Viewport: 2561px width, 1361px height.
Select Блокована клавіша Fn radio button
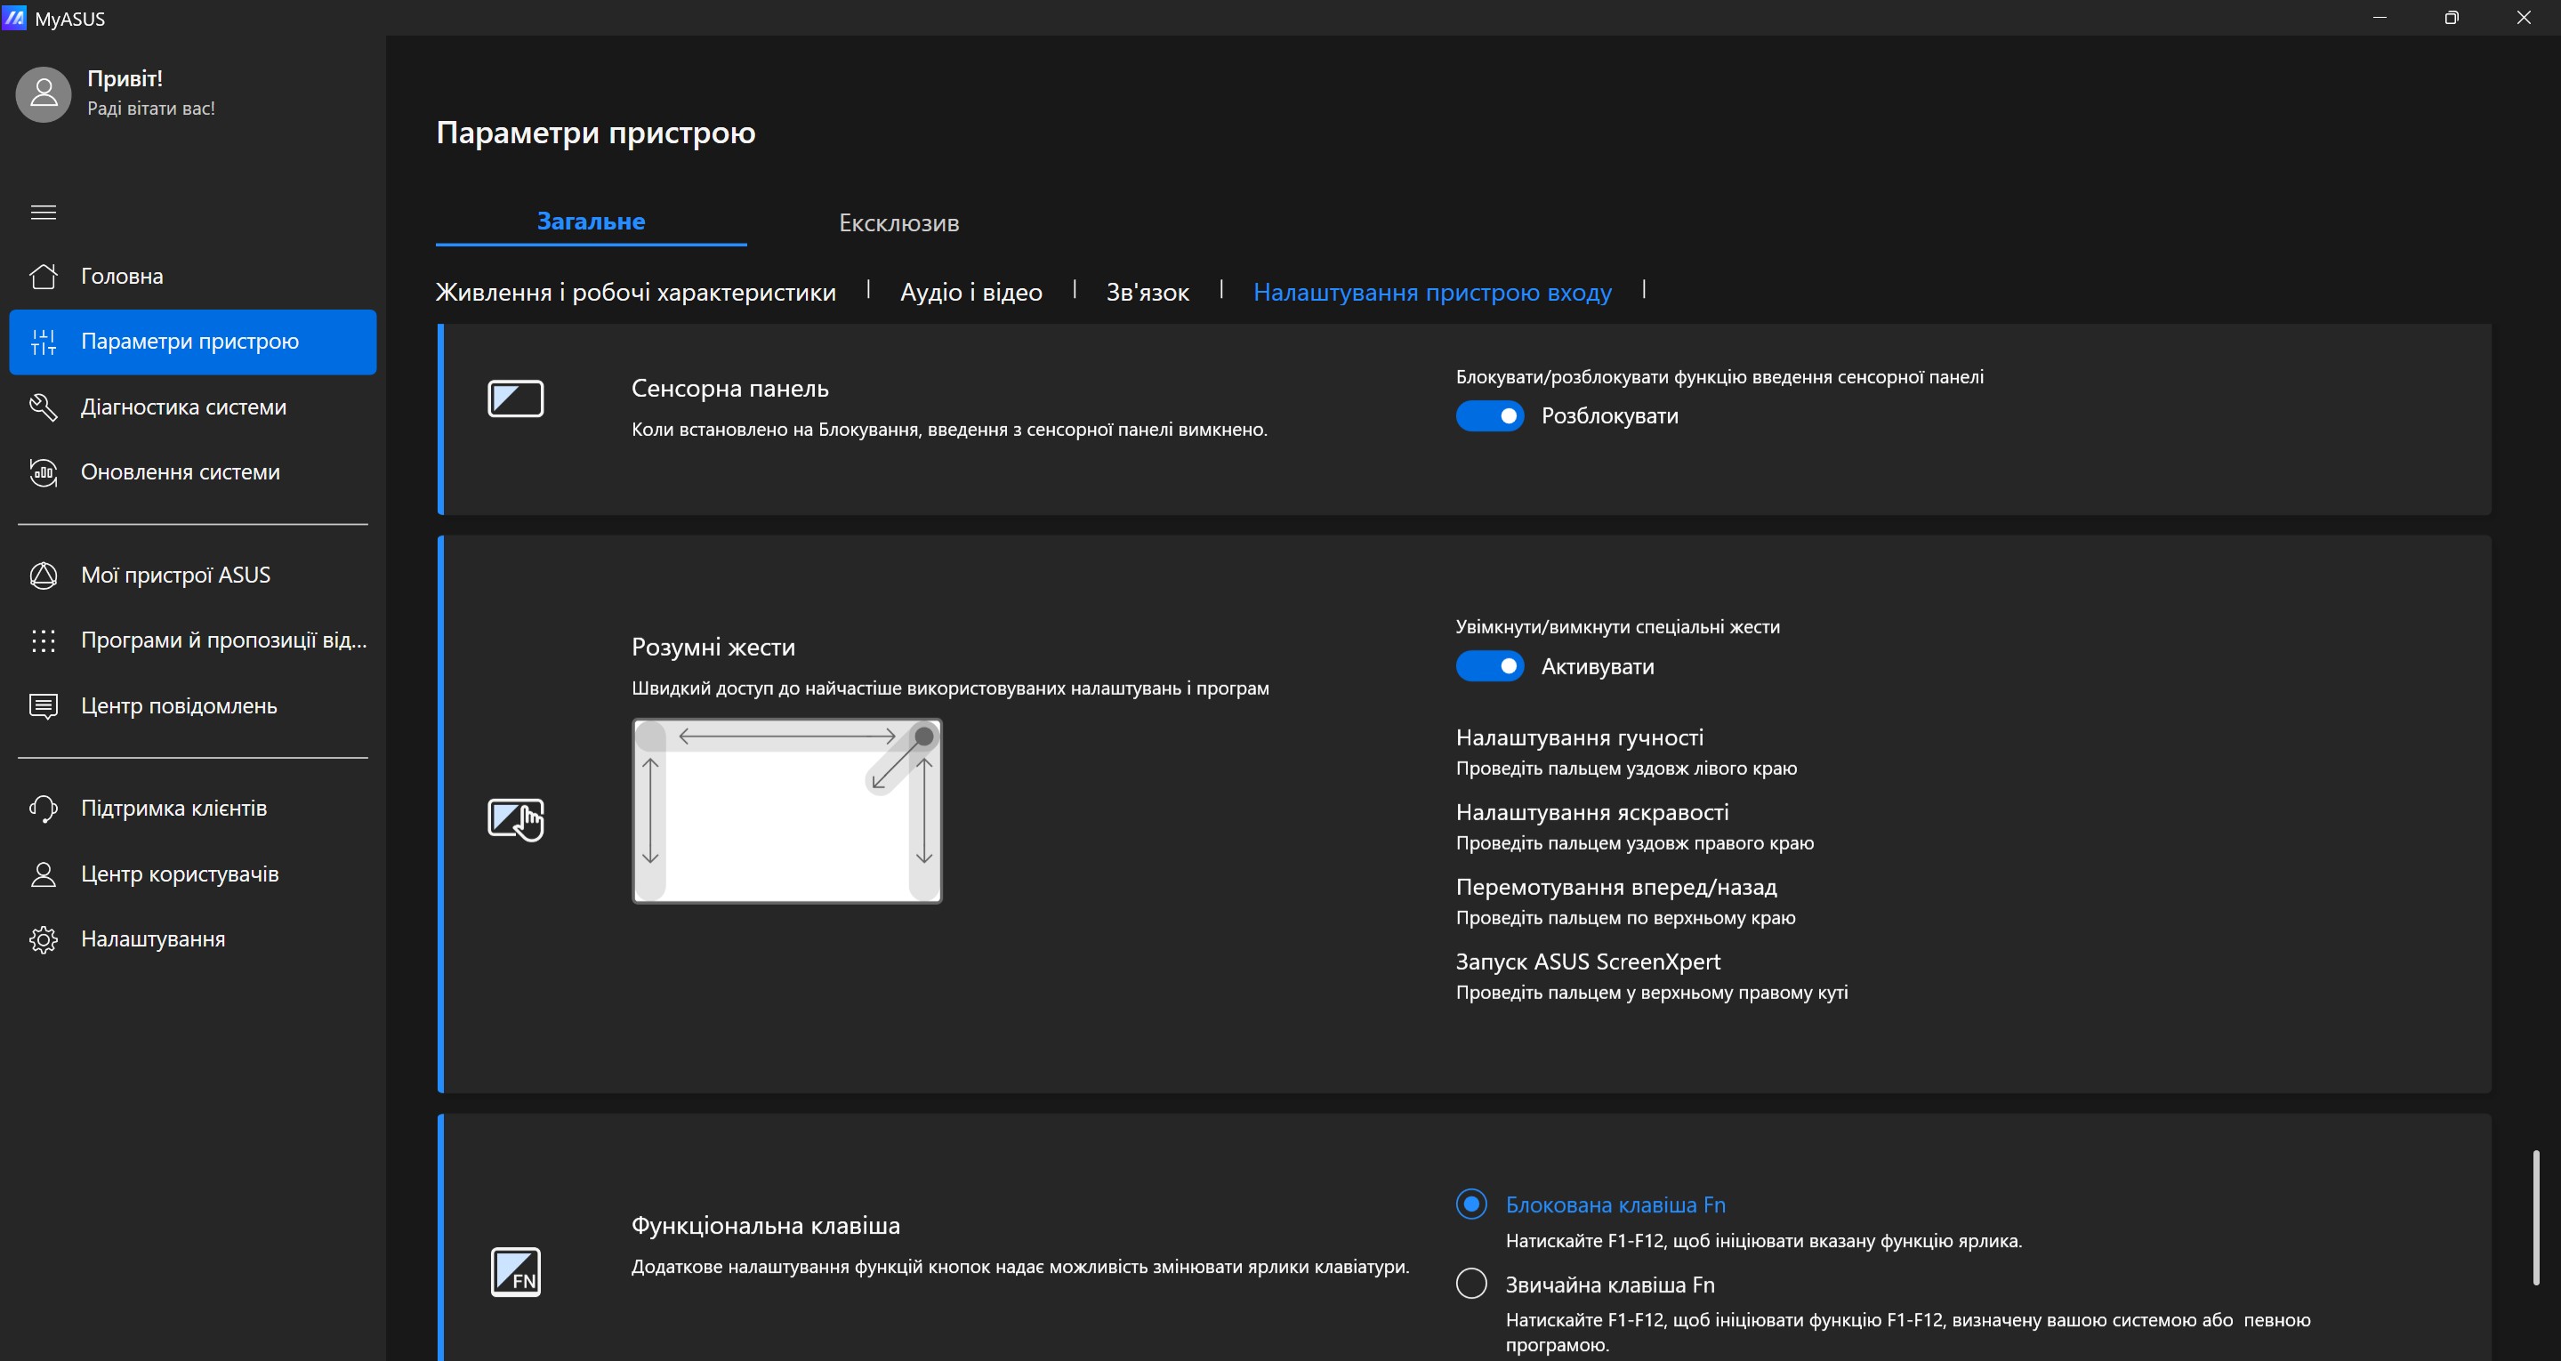click(1471, 1204)
